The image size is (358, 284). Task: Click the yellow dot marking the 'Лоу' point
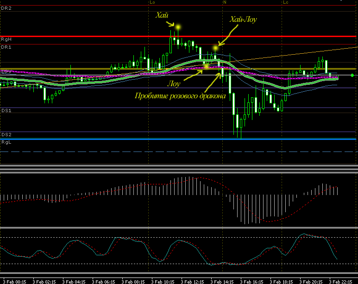[x=206, y=67]
